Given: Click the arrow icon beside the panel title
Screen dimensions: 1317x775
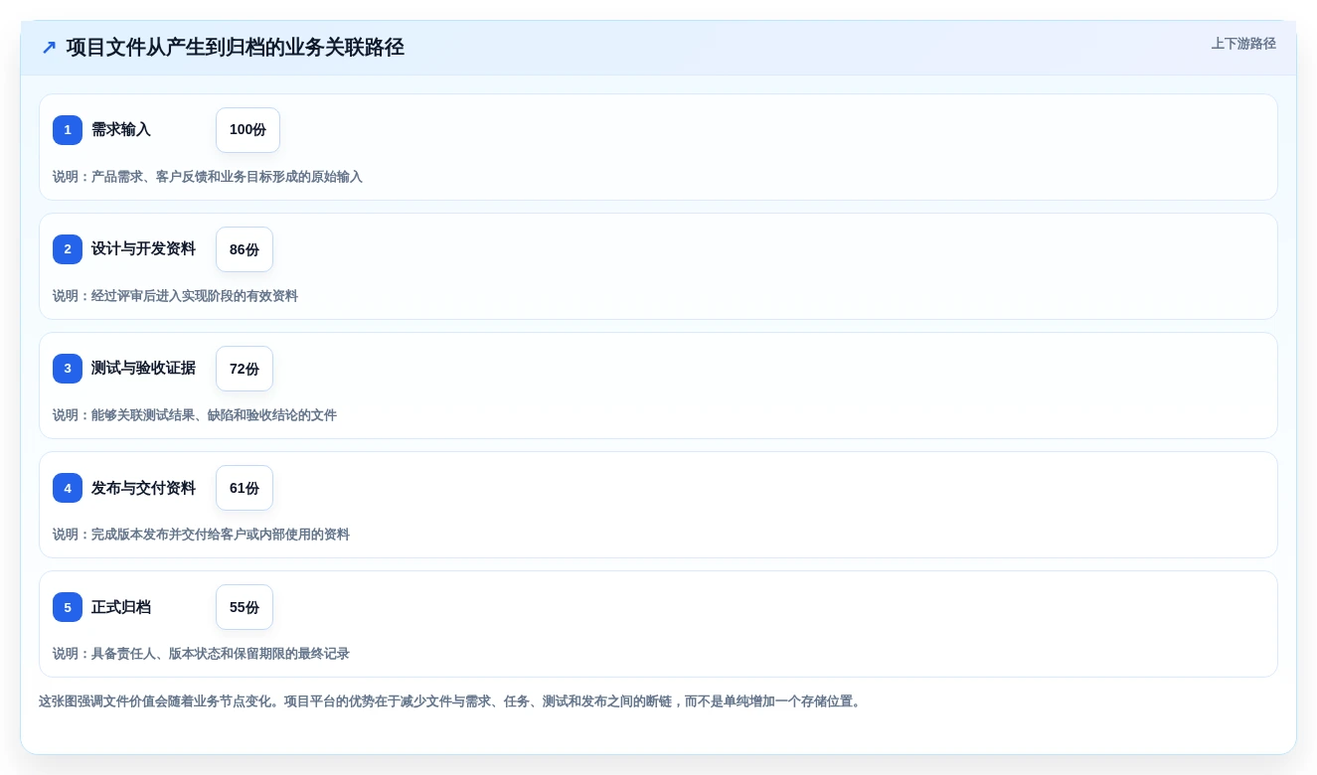Looking at the screenshot, I should coord(49,48).
